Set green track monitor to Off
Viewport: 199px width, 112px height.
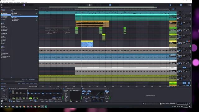click(x=182, y=30)
